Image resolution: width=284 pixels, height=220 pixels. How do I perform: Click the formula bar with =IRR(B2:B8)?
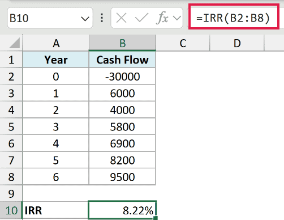click(x=234, y=17)
